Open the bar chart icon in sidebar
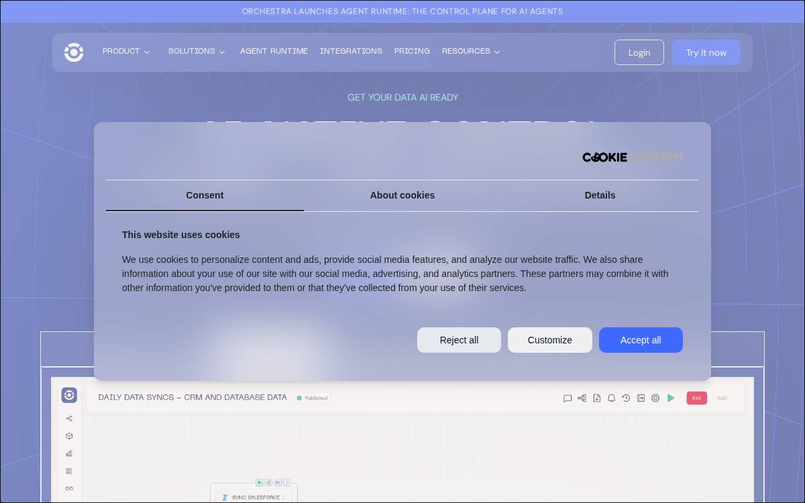 [69, 453]
